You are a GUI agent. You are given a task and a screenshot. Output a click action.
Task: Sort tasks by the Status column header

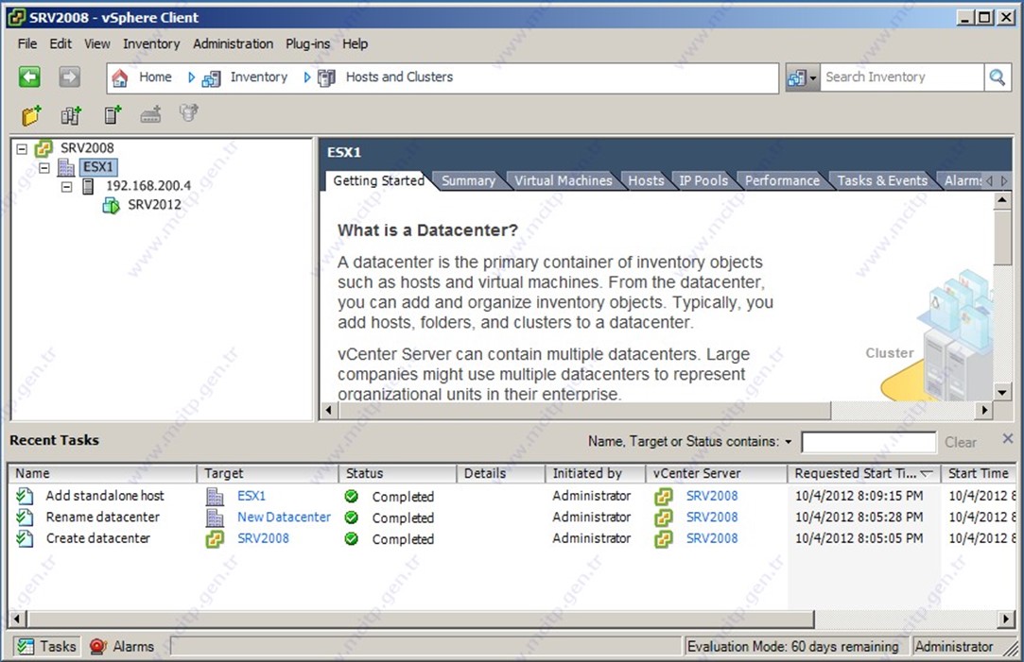click(398, 473)
